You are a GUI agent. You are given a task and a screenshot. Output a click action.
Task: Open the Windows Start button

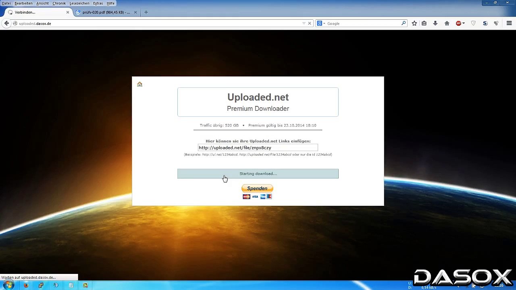(8, 285)
